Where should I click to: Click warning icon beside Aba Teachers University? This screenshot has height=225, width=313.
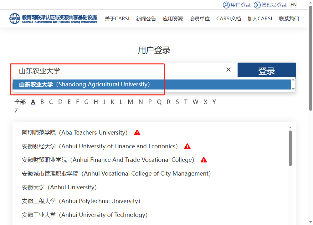coord(137,133)
